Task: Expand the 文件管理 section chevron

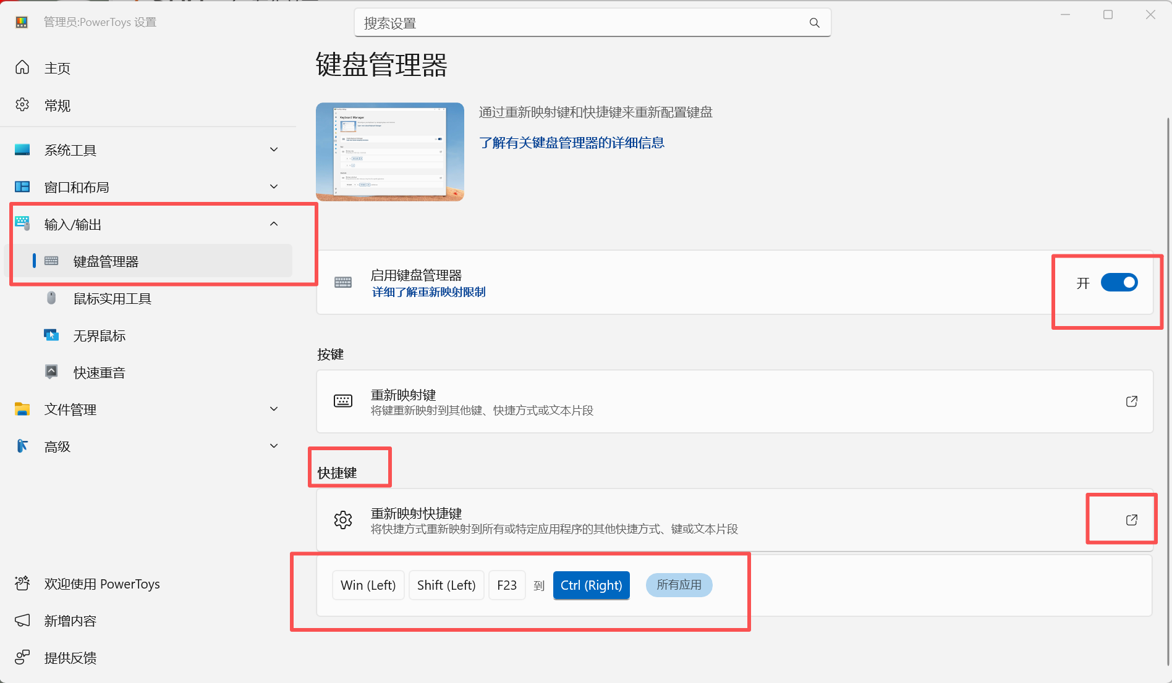Action: tap(274, 409)
